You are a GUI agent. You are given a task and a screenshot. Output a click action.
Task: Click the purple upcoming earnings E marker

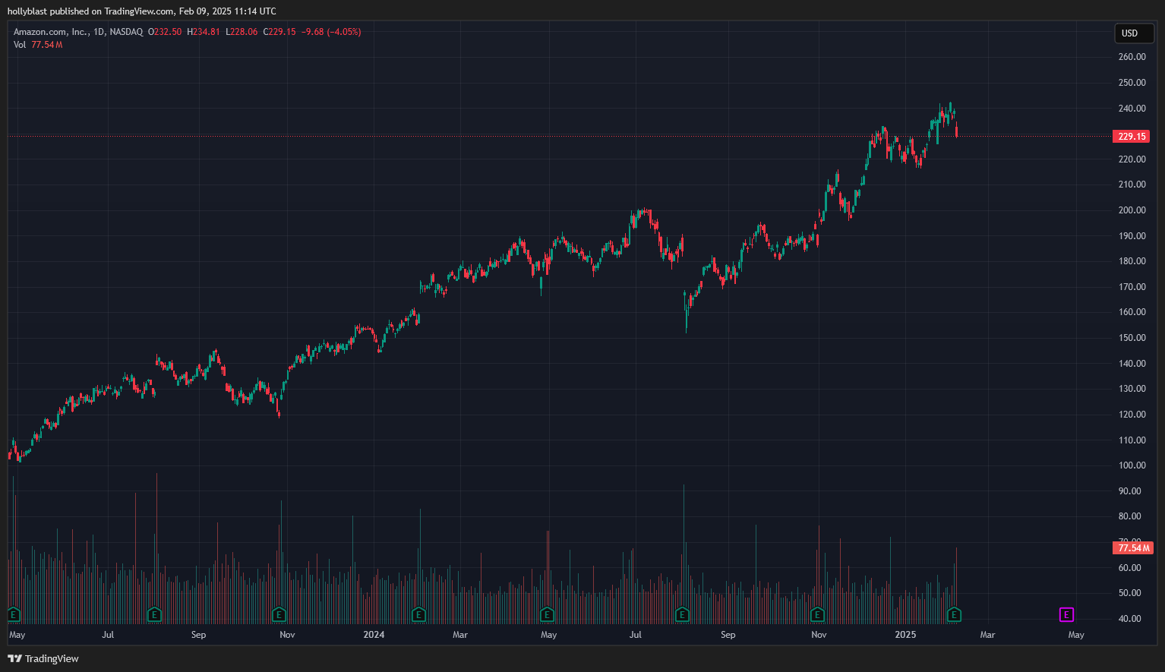1066,614
